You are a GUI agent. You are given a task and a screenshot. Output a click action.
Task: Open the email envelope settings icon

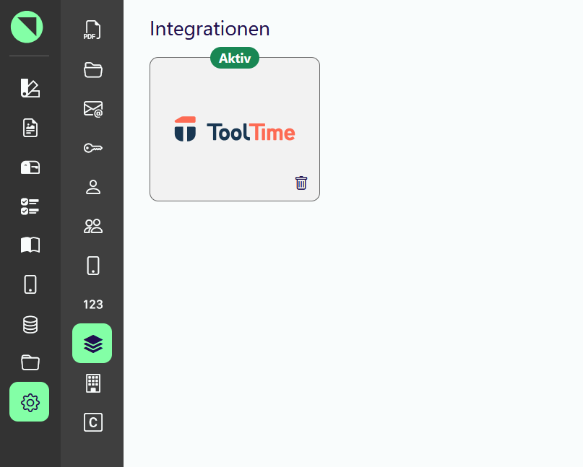[x=93, y=109]
